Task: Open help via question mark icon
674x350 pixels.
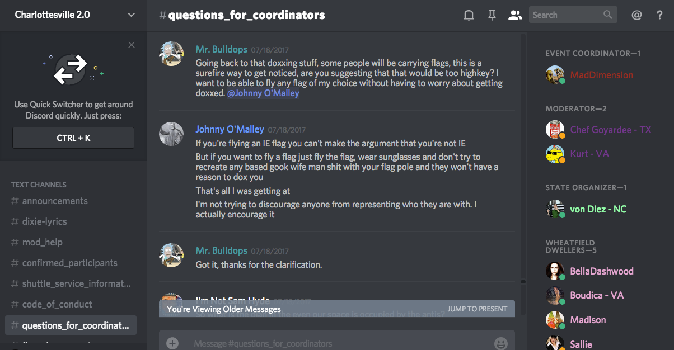Action: 659,15
